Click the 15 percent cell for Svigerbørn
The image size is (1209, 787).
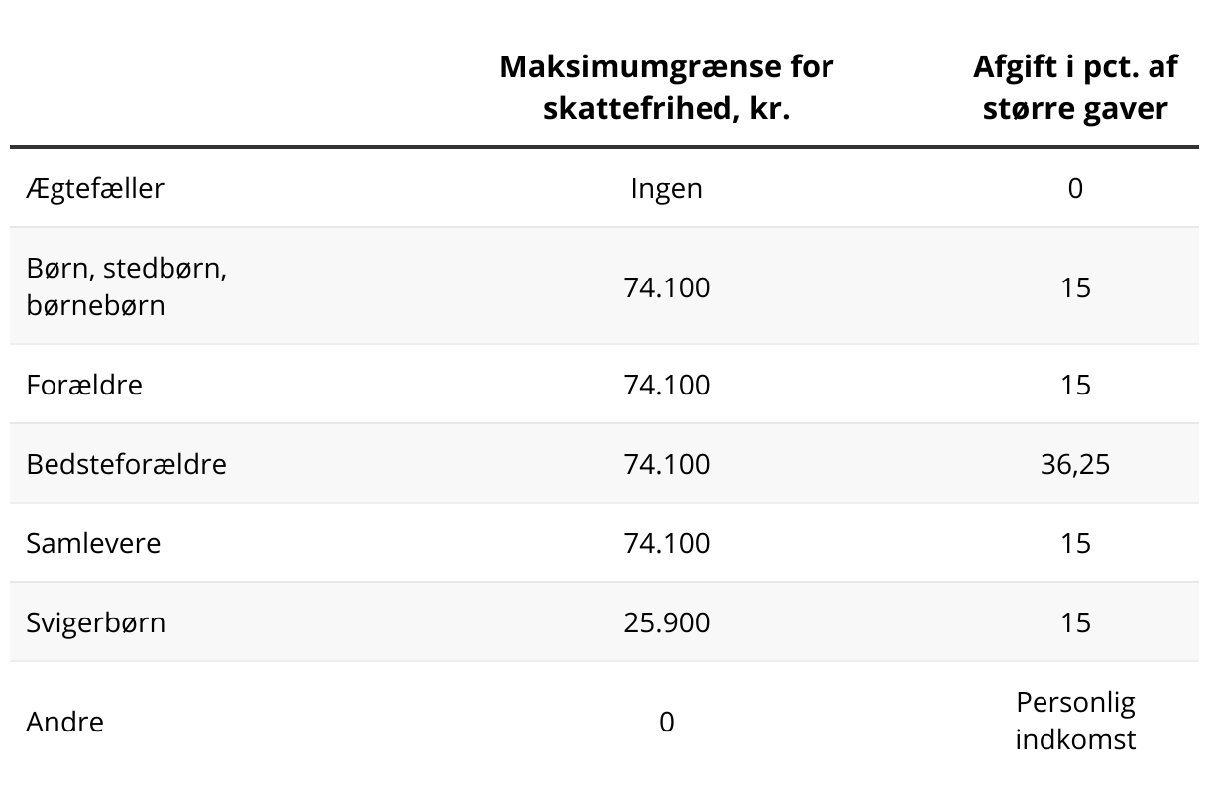pos(1075,622)
